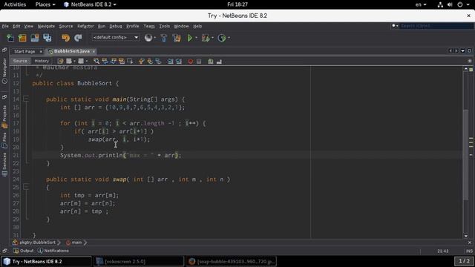This screenshot has height=267, width=475.
Task: Click the 1/2 workspace switcher
Action: tap(464, 261)
